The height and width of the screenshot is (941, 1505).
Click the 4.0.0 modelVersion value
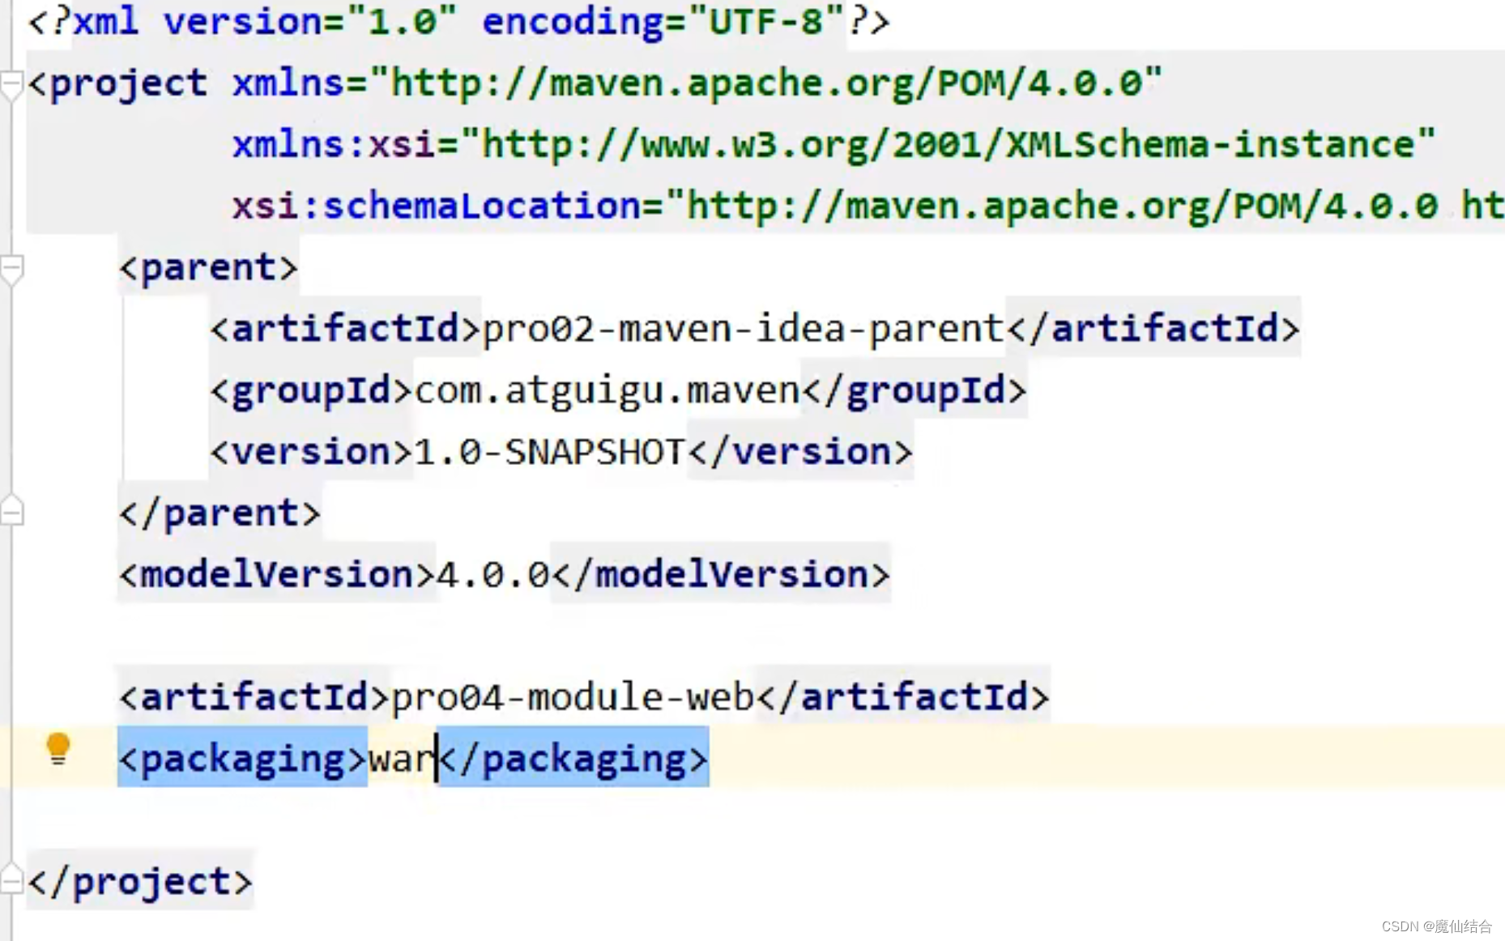[493, 575]
